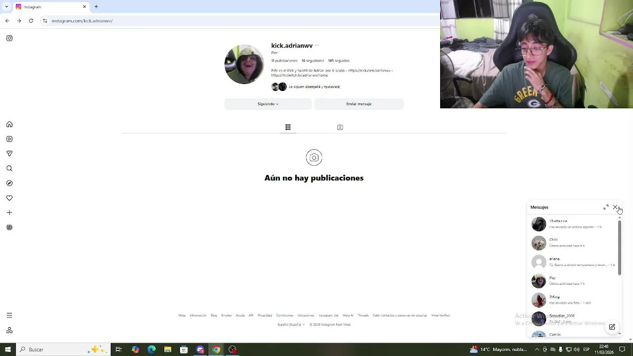Image resolution: width=633 pixels, height=356 pixels.
Task: Open Camilo conversation
Action: pyautogui.click(x=574, y=334)
